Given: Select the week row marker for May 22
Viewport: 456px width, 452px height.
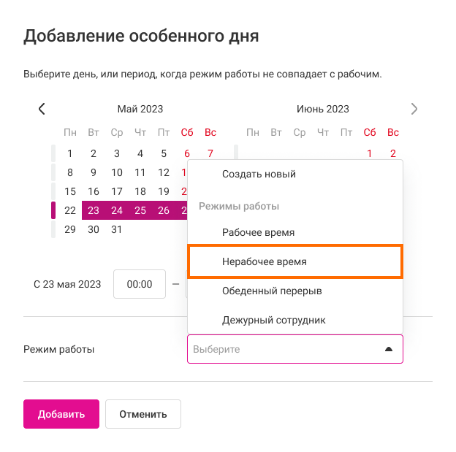Looking at the screenshot, I should pyautogui.click(x=53, y=210).
